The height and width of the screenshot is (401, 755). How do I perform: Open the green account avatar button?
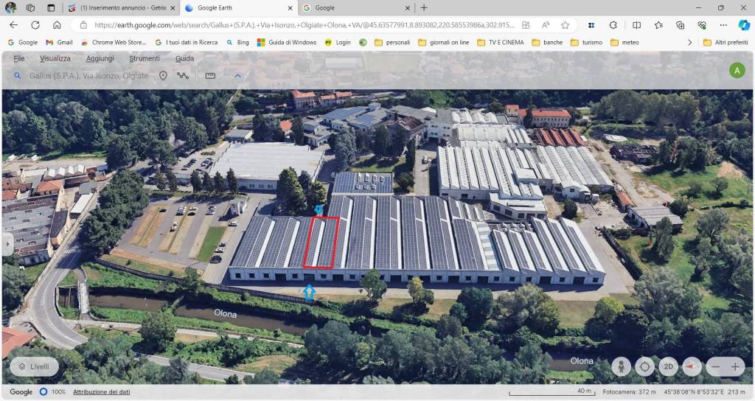point(737,70)
